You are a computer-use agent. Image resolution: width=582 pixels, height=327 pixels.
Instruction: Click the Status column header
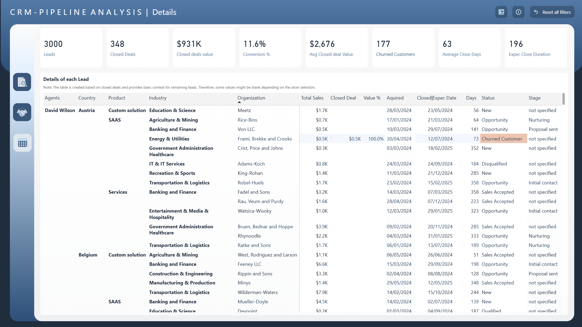pyautogui.click(x=488, y=98)
